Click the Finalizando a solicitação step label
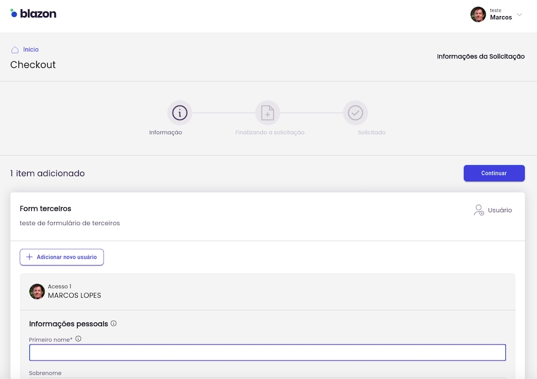 [270, 132]
